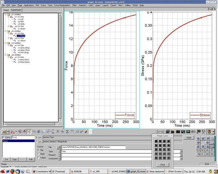Go to previous page with left arrow
The width and height of the screenshot is (218, 174).
158,132
